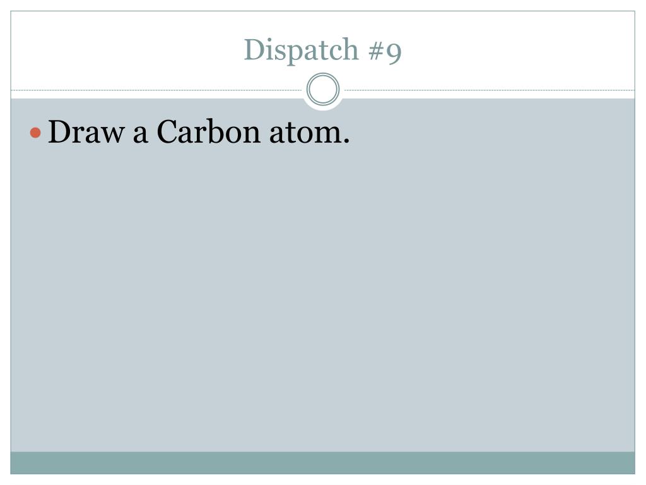Image resolution: width=646 pixels, height=485 pixels.
Task: Click the word "Dispatch" in the title
Action: point(301,51)
